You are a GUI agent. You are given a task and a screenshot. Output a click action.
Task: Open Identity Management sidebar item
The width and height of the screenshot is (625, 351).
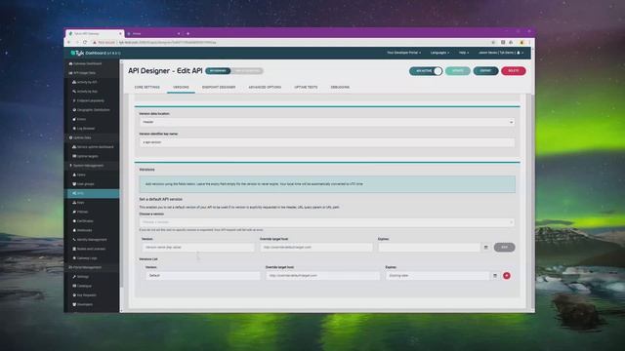[x=91, y=240]
